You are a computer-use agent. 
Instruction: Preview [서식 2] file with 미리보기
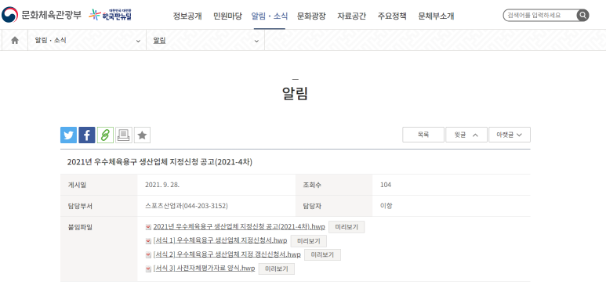tap(322, 255)
